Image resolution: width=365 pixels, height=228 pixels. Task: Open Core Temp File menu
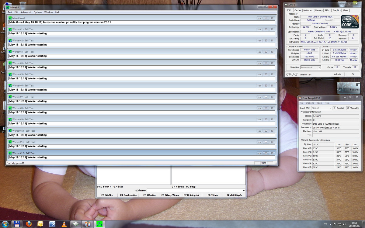pos(302,103)
